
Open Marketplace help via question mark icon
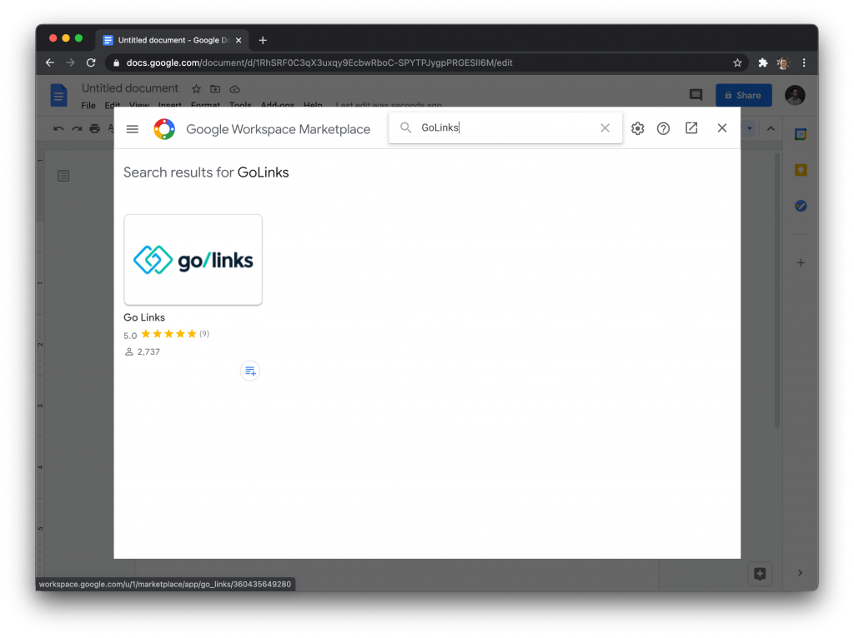tap(663, 128)
